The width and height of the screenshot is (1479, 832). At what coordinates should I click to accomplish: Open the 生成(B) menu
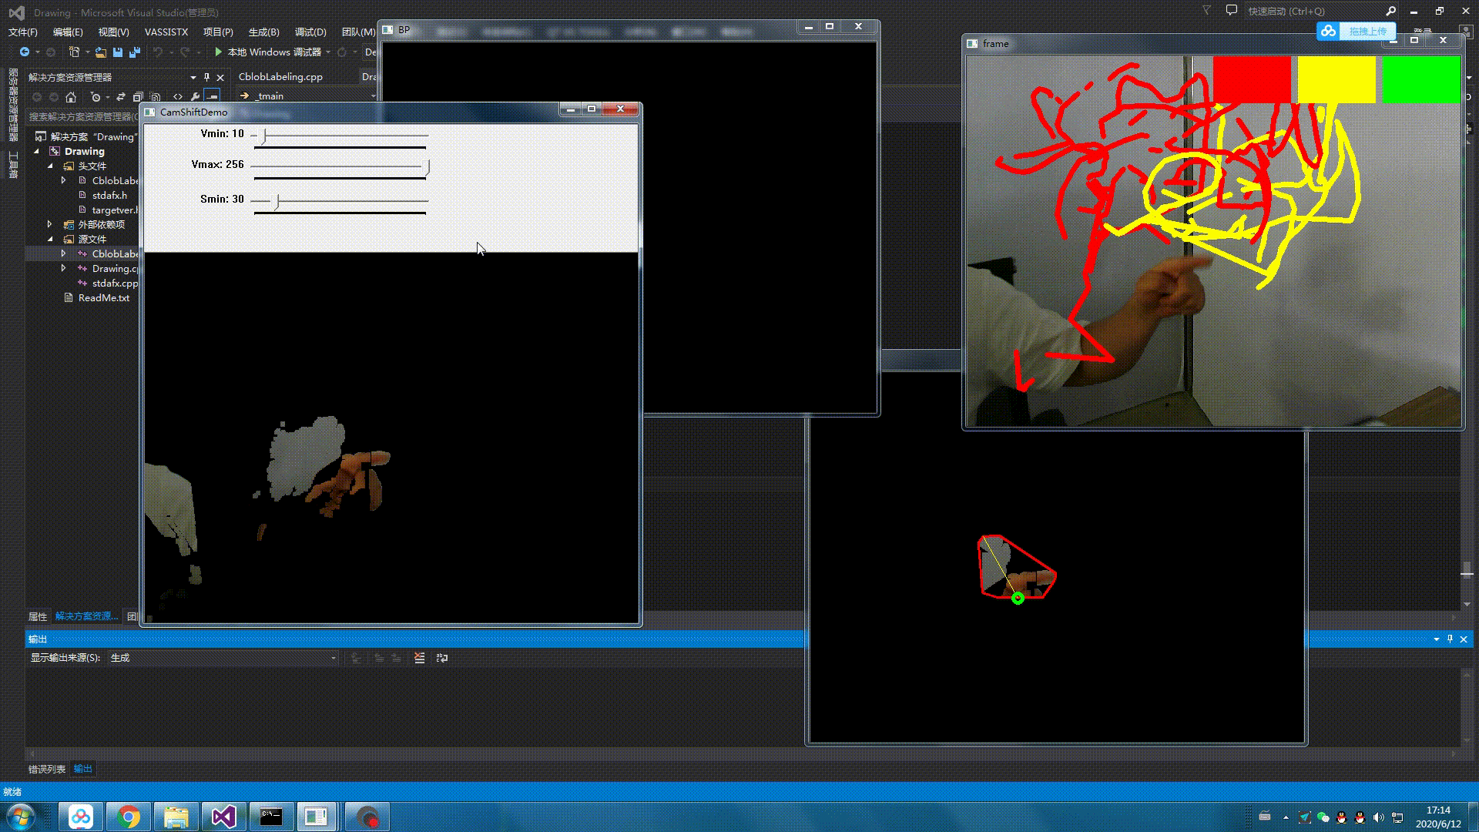pyautogui.click(x=263, y=32)
